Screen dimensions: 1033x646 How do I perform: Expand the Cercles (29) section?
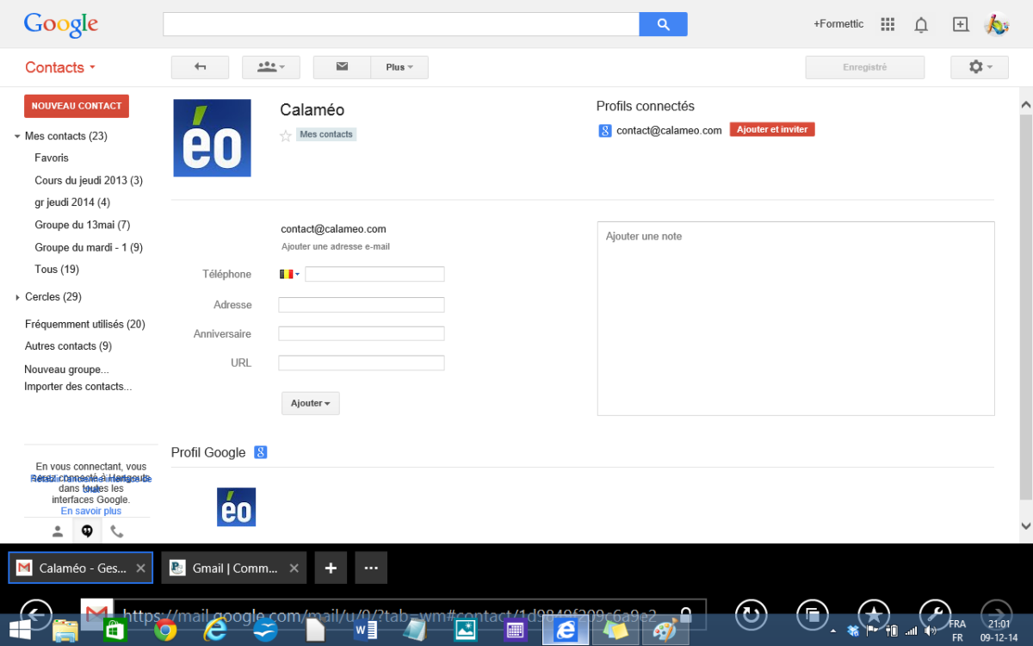pyautogui.click(x=17, y=297)
